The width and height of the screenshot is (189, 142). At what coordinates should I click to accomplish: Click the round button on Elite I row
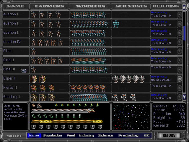(x=180, y=51)
